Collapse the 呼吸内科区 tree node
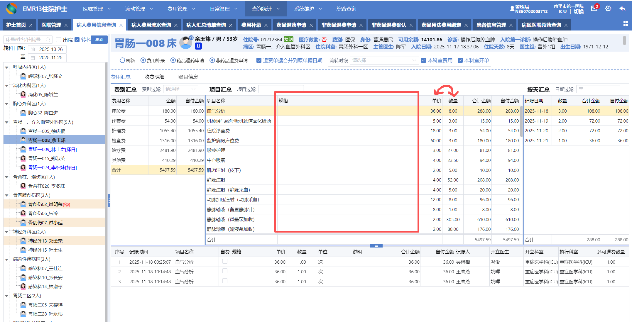The width and height of the screenshot is (632, 322). coord(7,67)
